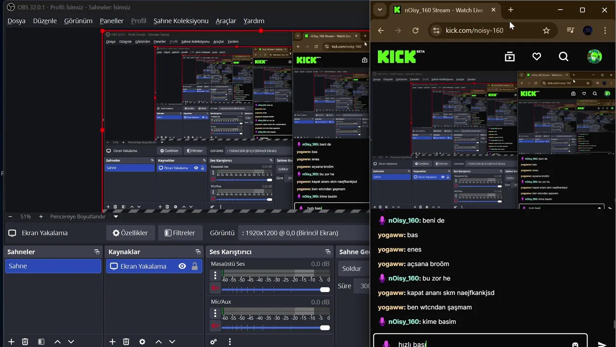
Task: Undock the Ses Karıştırıcı panel
Action: [328, 252]
